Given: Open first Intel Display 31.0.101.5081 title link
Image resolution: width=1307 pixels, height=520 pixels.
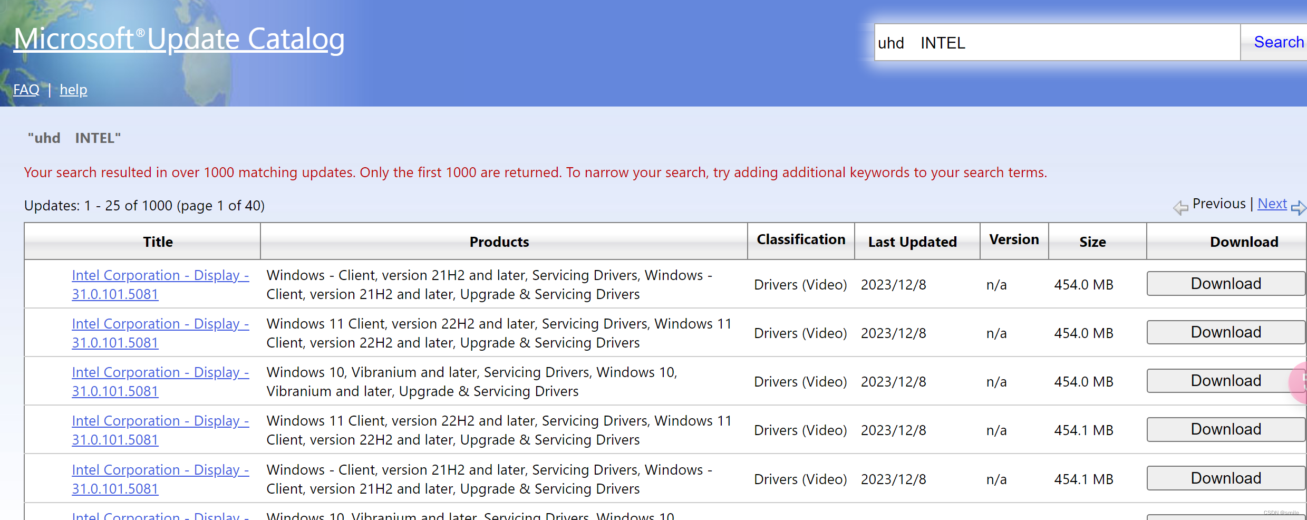Looking at the screenshot, I should coord(160,285).
